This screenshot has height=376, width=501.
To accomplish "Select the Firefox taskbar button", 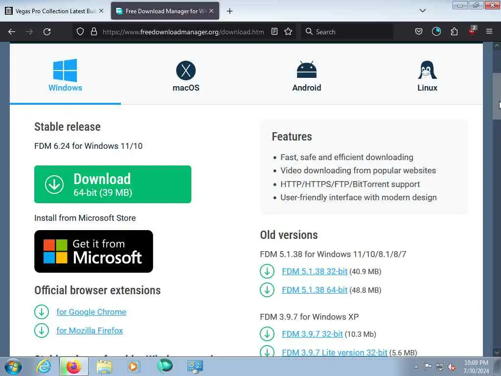I will coord(74,366).
